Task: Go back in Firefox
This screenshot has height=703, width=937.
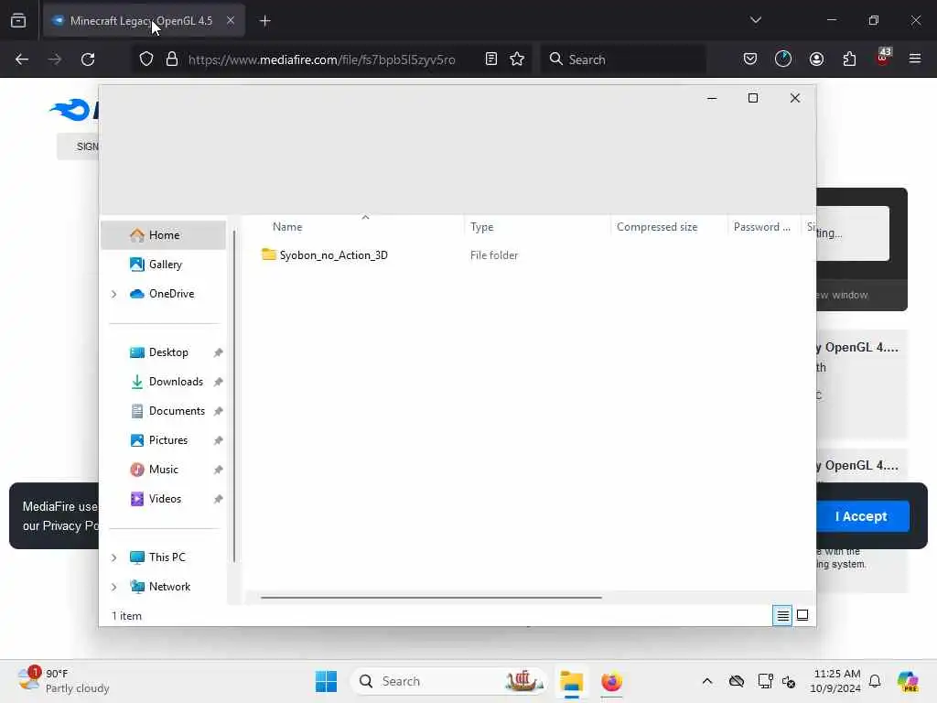Action: click(22, 59)
